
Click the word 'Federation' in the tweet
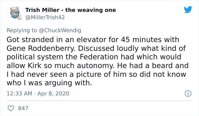point(99,57)
